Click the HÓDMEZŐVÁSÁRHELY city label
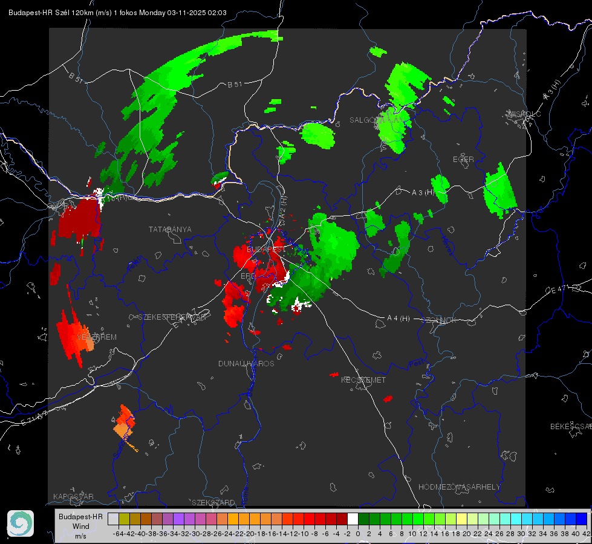Image resolution: width=592 pixels, height=544 pixels. point(459,487)
